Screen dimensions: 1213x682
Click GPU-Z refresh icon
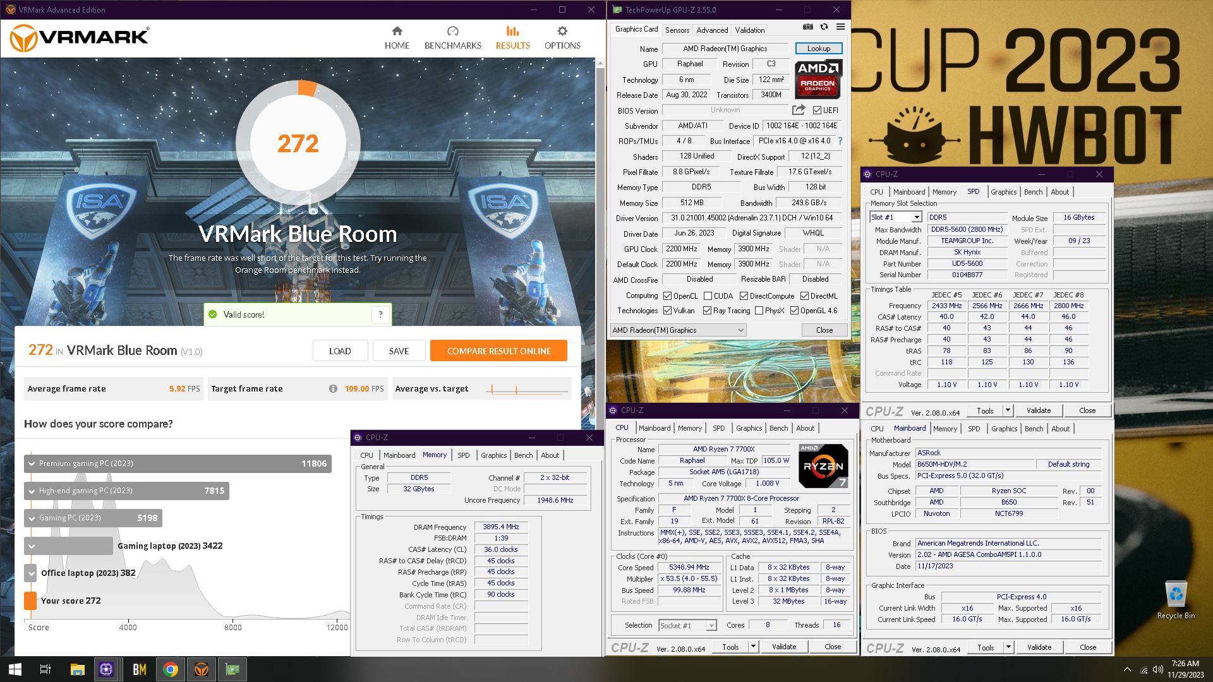[824, 27]
